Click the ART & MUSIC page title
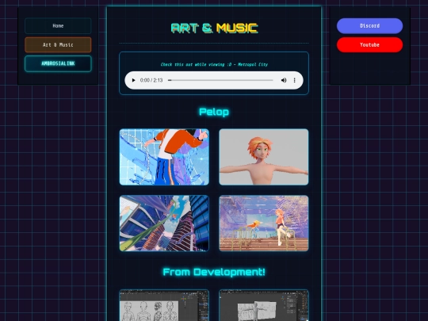 tap(214, 28)
